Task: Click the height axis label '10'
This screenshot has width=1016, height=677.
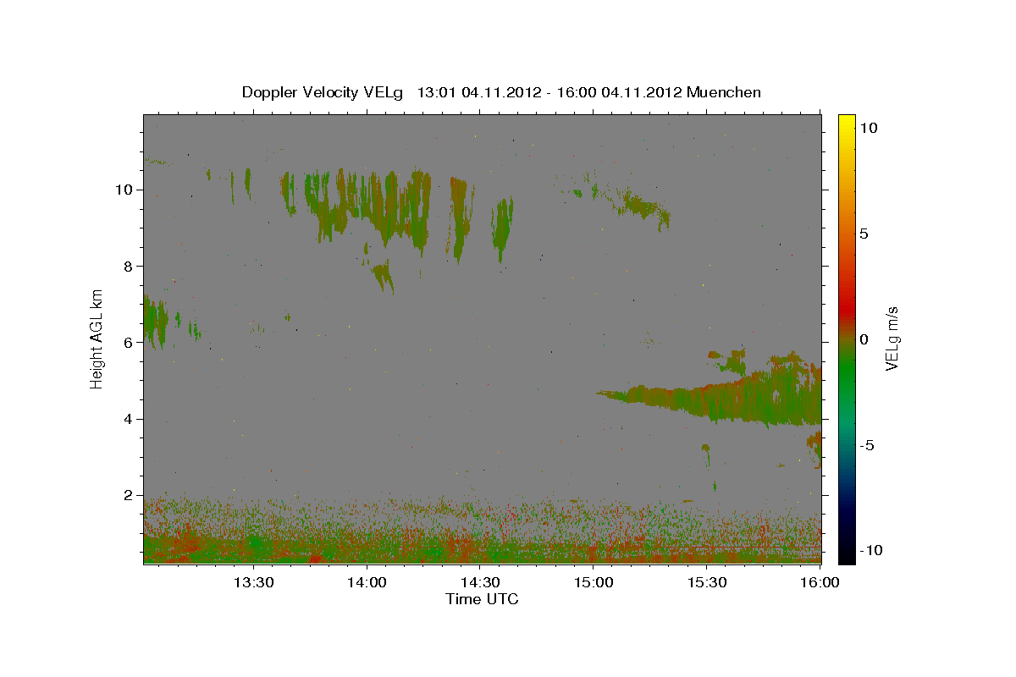Action: (124, 190)
